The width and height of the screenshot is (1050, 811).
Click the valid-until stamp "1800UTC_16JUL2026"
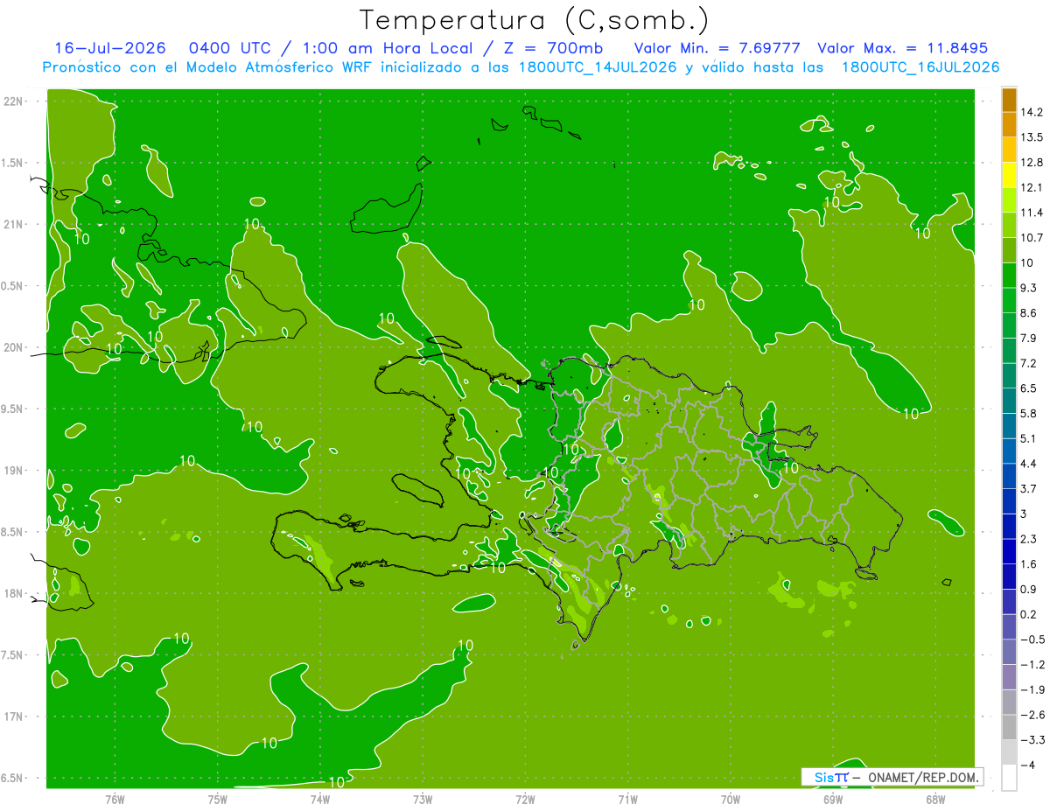pos(920,66)
